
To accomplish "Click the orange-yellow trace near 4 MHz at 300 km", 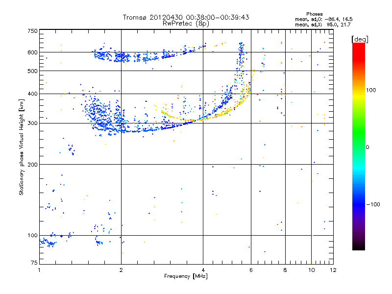I will tap(203, 120).
